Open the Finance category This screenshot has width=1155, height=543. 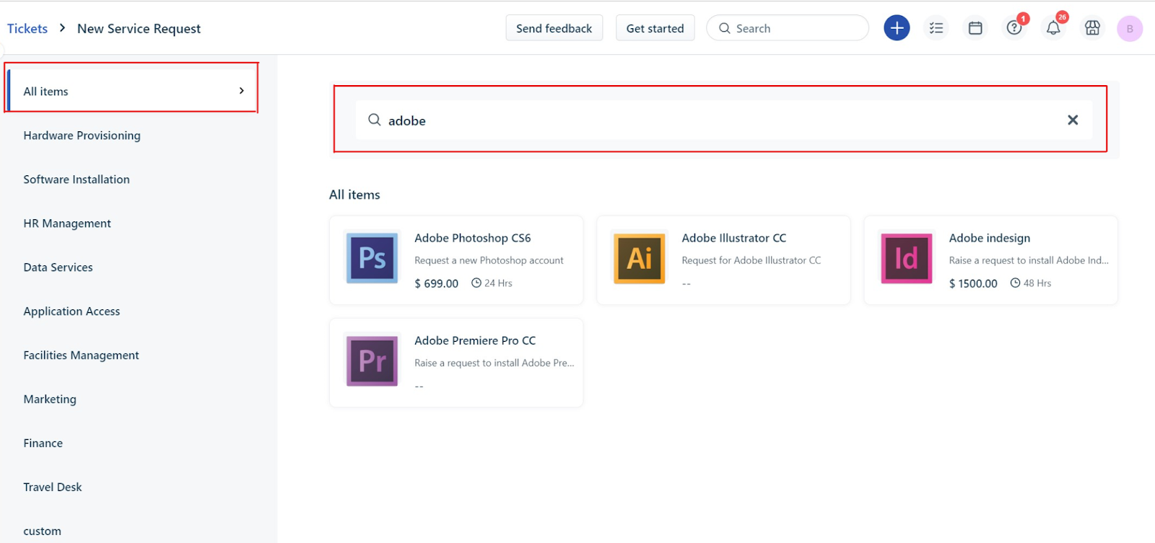[x=43, y=443]
